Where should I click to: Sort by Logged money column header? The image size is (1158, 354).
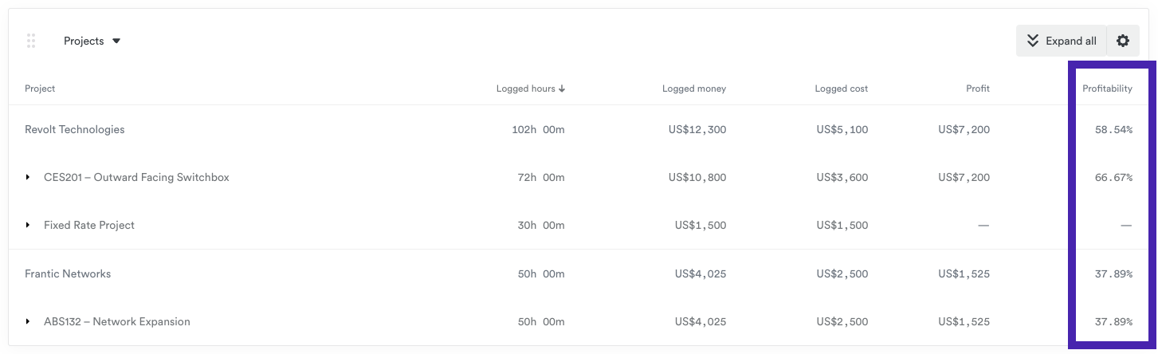pos(693,88)
